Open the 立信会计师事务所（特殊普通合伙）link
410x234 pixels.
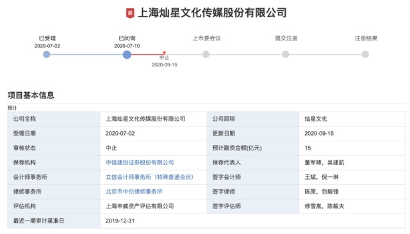[149, 177]
